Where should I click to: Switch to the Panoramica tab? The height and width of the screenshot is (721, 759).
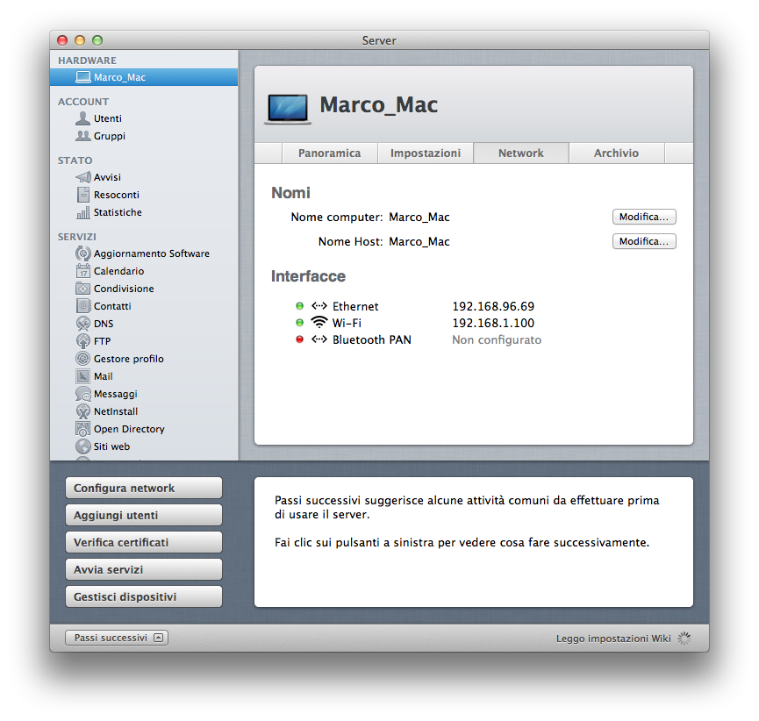coord(330,153)
